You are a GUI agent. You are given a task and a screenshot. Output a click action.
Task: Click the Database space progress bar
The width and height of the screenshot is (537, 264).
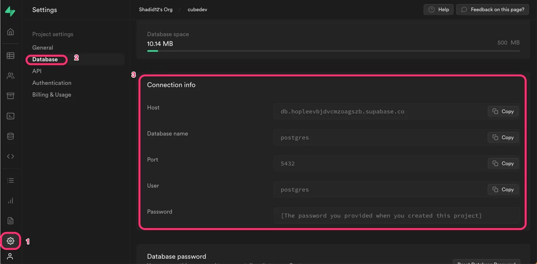pos(333,51)
